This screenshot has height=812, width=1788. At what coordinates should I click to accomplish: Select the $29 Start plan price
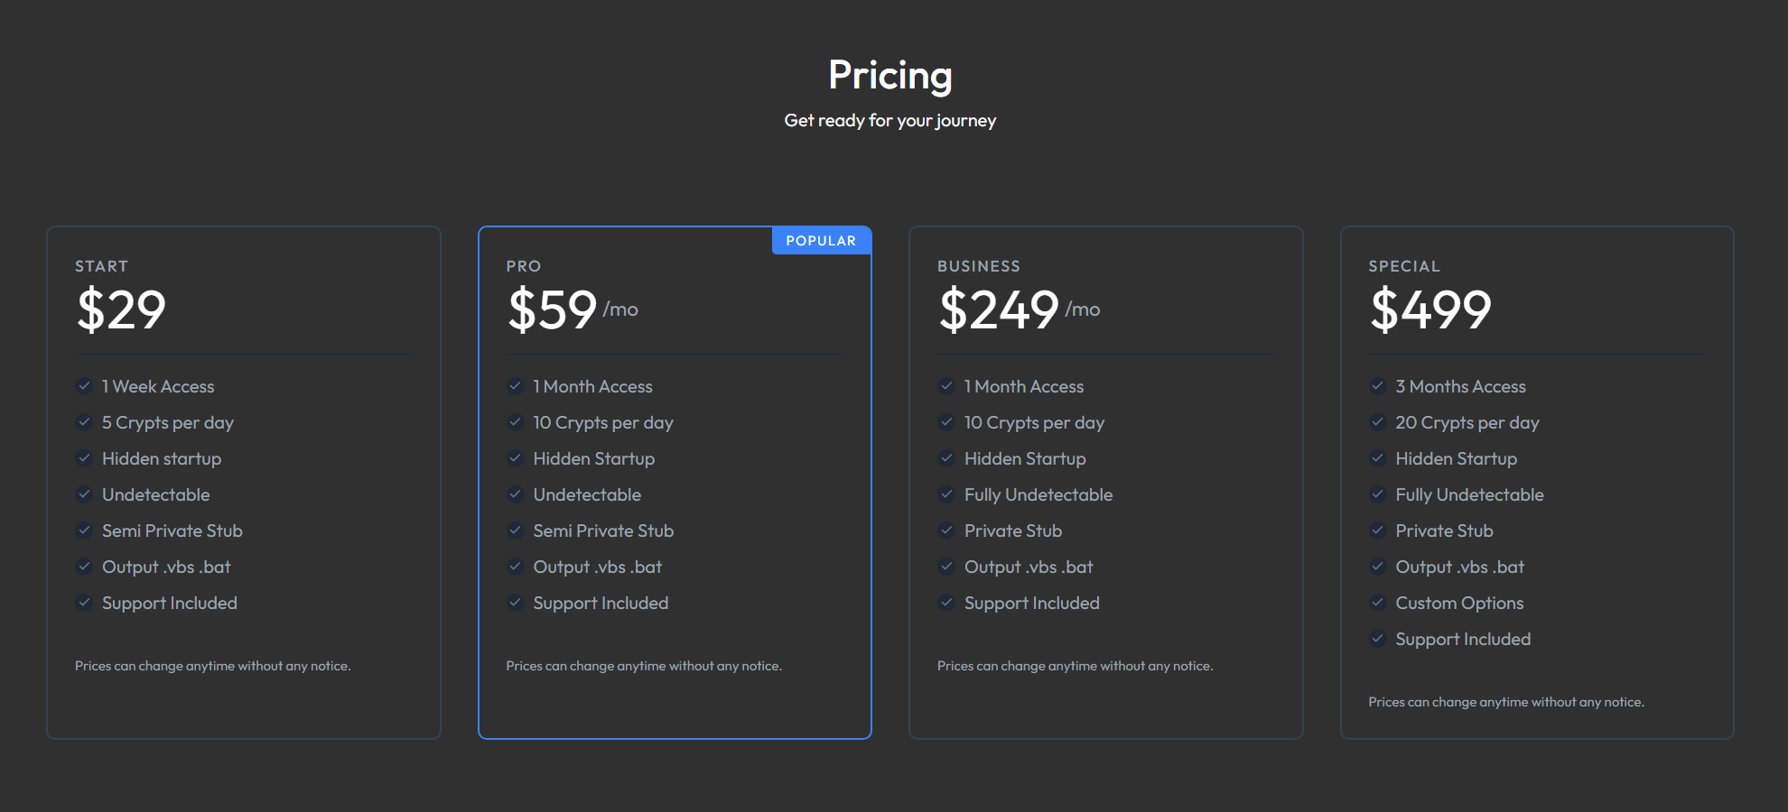click(x=121, y=309)
